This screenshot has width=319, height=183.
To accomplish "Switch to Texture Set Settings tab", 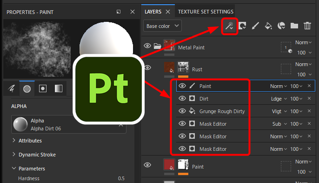I will coord(206,12).
